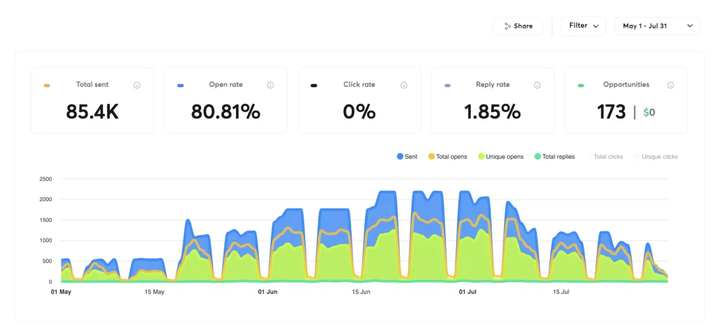Open the May 1 - Jul 31 date range dropdown
The width and height of the screenshot is (728, 328).
658,26
